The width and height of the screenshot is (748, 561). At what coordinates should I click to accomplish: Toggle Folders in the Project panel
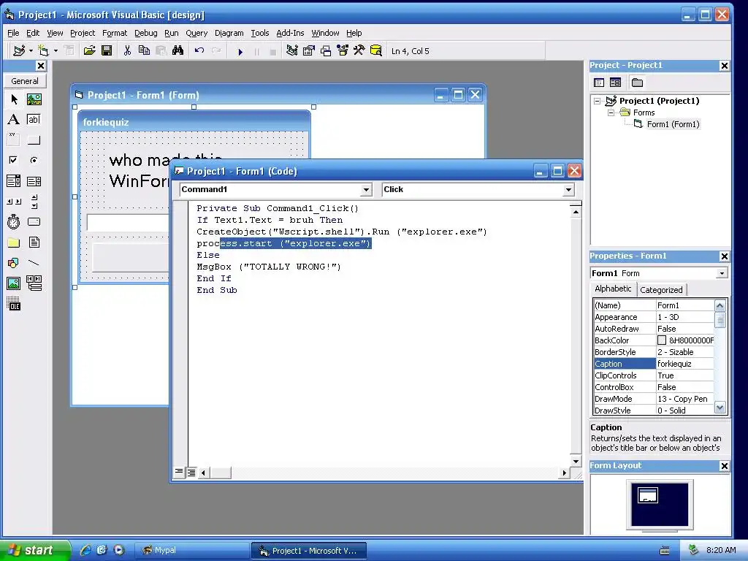pyautogui.click(x=637, y=83)
